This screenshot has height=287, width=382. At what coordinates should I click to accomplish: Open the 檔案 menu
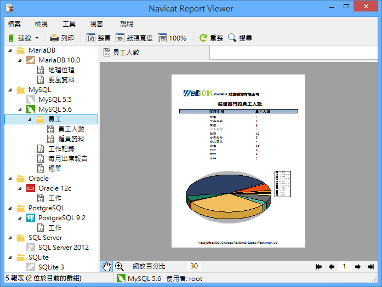point(14,24)
